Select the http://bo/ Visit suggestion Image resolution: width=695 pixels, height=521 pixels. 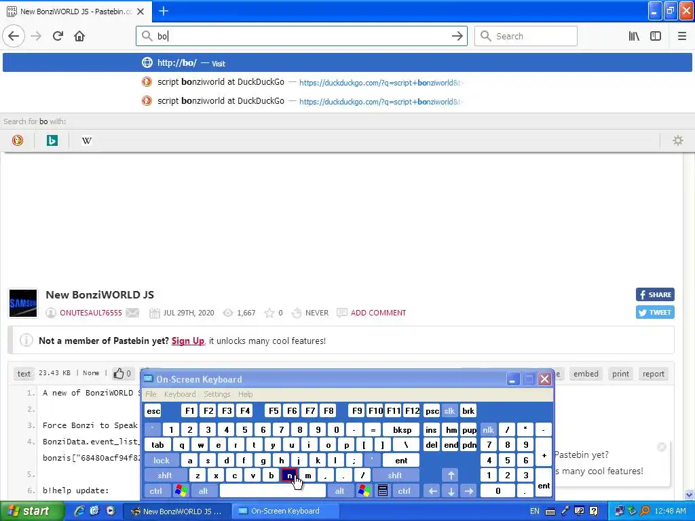[347, 63]
